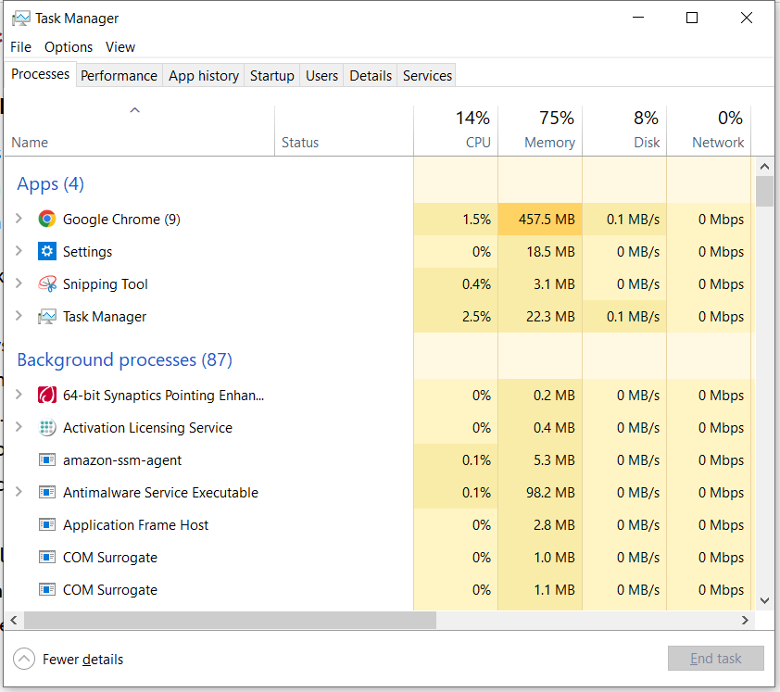Open the Startup tab
This screenshot has width=780, height=692.
[271, 76]
